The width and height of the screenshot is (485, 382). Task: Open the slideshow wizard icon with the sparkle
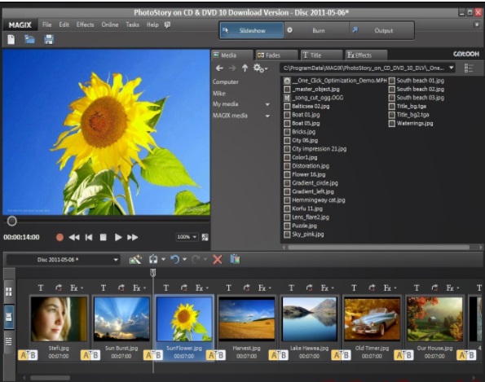135,260
